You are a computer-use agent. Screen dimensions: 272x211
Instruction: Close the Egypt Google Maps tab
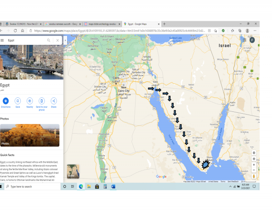click(x=159, y=24)
